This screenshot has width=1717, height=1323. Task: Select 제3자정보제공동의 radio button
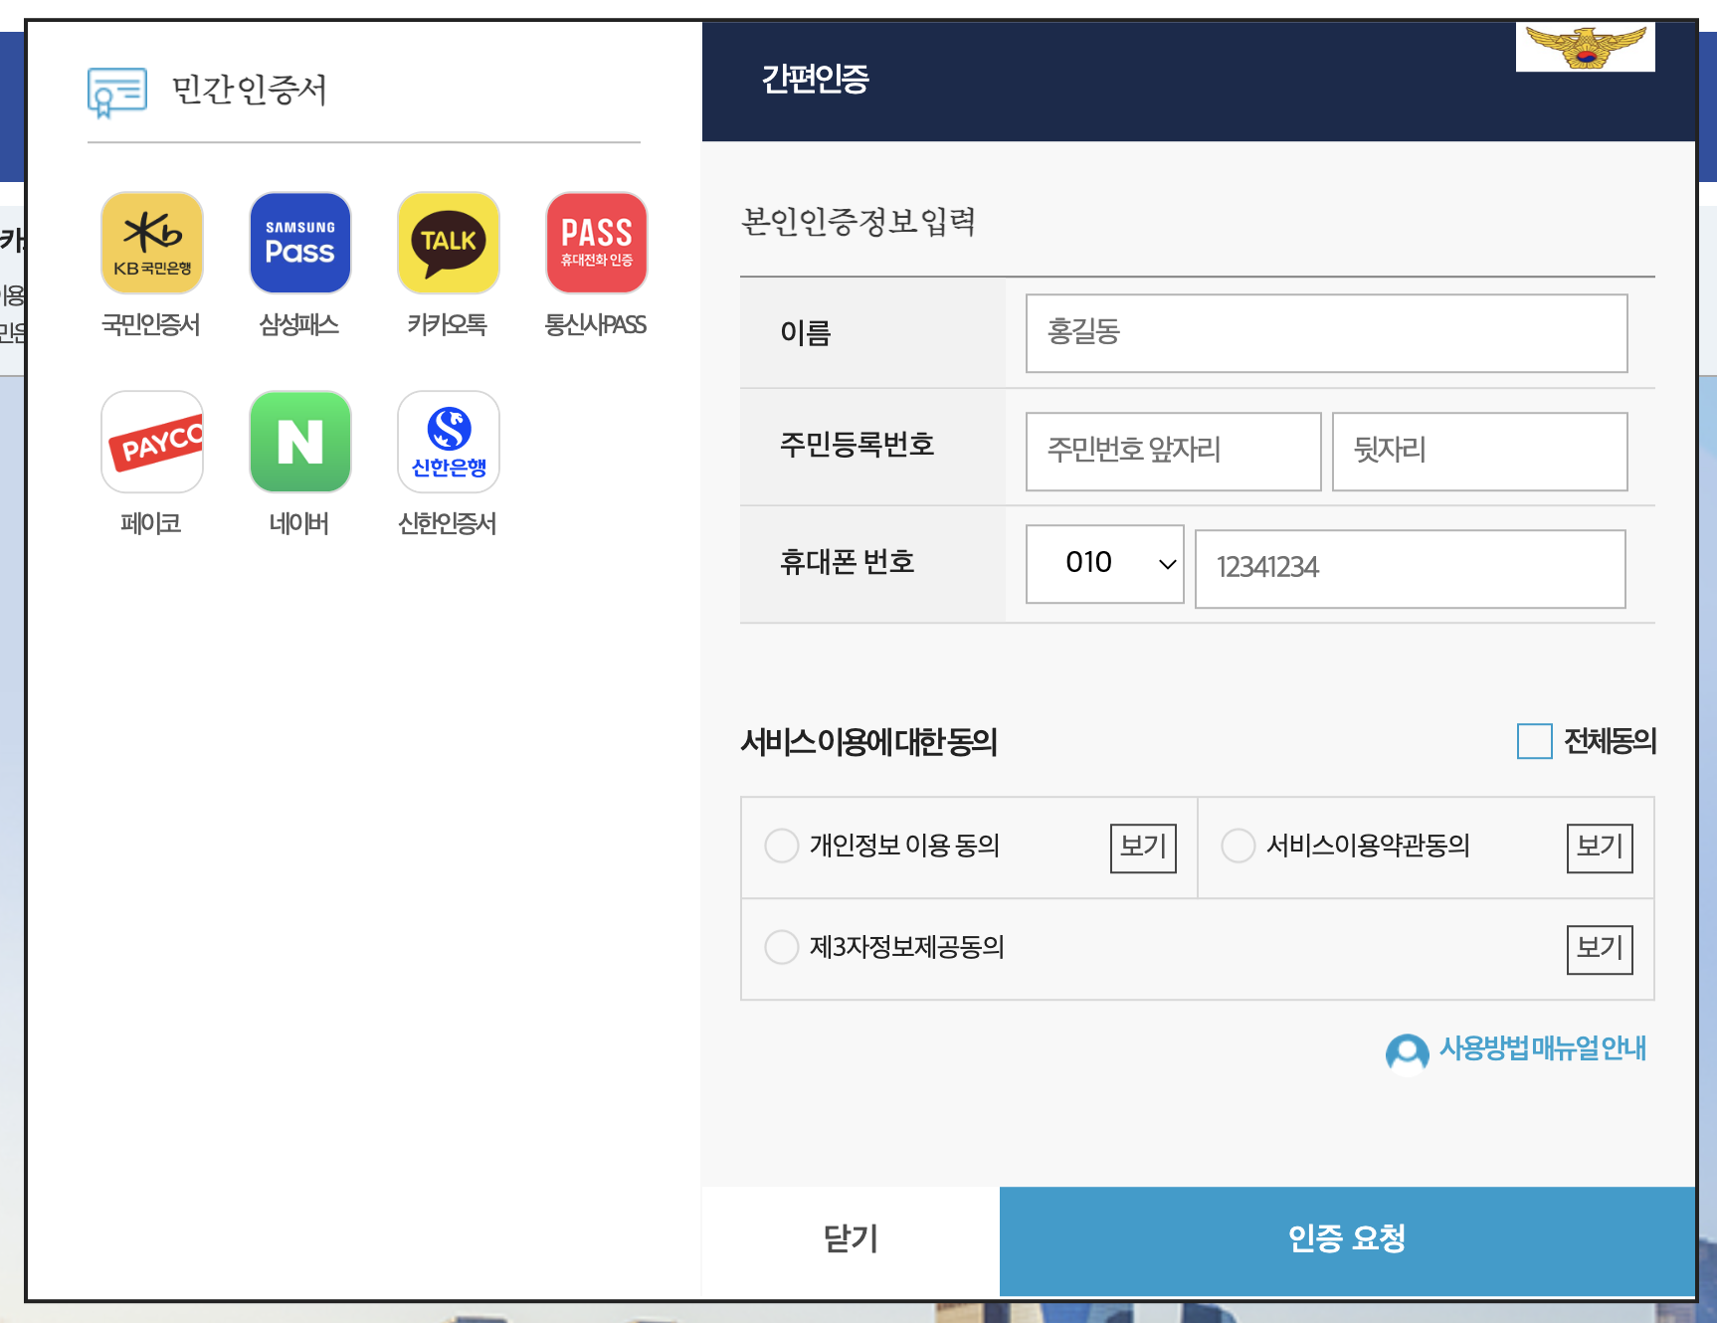[x=782, y=947]
